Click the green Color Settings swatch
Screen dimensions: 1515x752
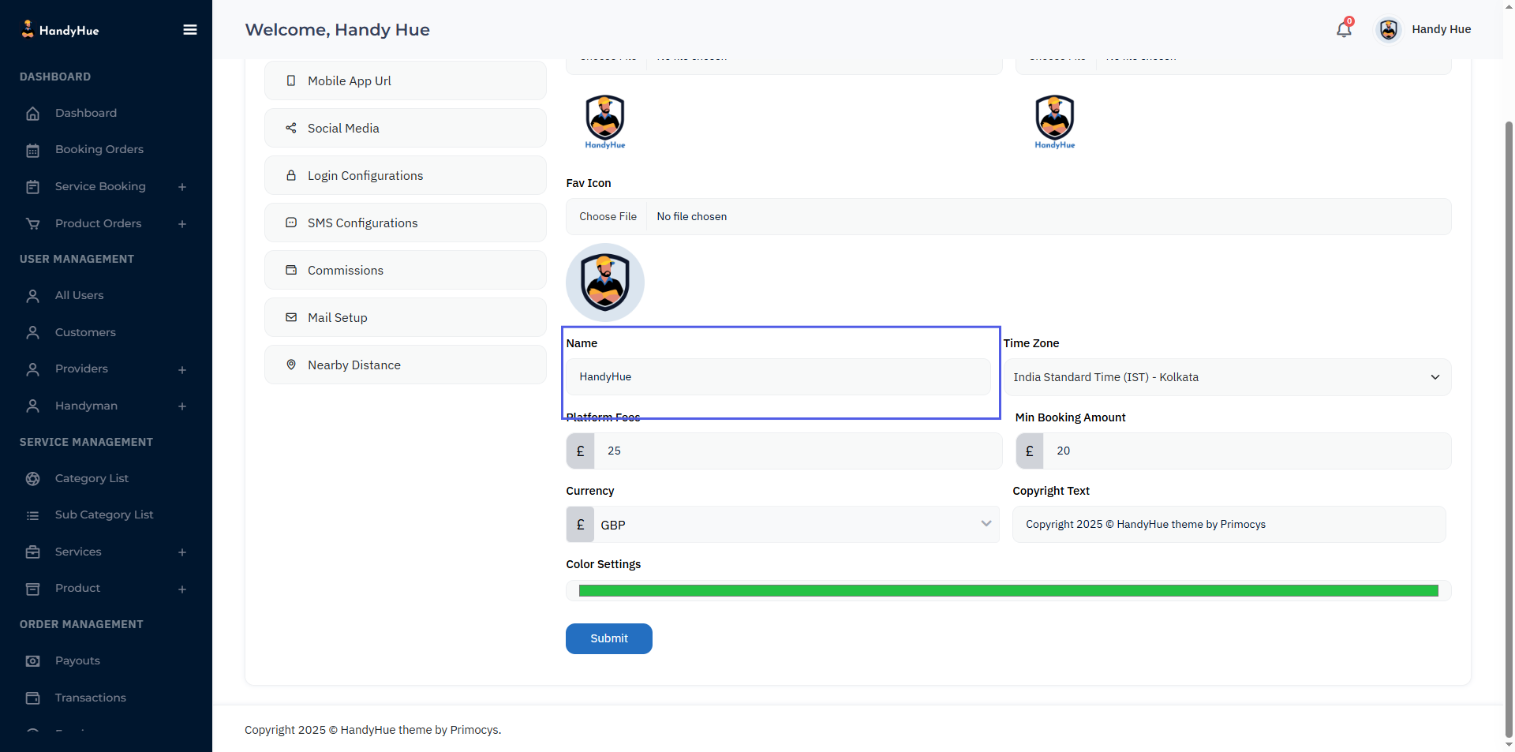click(x=1008, y=591)
